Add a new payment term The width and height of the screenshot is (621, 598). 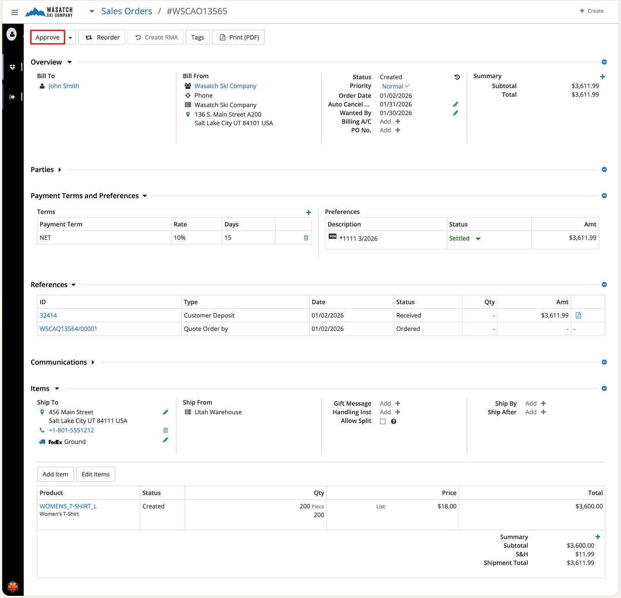pos(308,212)
